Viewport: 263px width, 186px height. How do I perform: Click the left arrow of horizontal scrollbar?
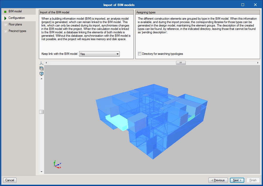[x=47, y=63]
